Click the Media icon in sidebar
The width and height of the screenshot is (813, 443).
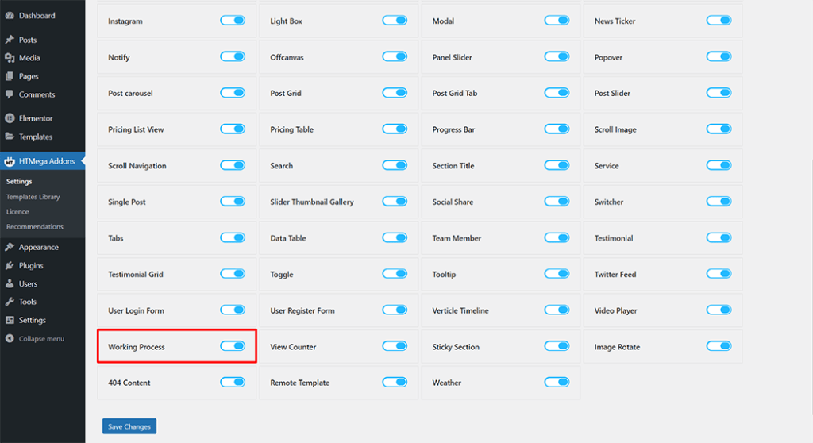(10, 58)
